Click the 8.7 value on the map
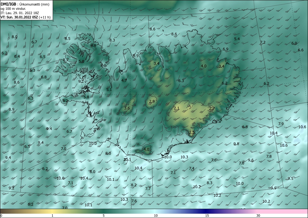The width and height of the screenshot is (308, 218). pyautogui.click(x=66, y=60)
